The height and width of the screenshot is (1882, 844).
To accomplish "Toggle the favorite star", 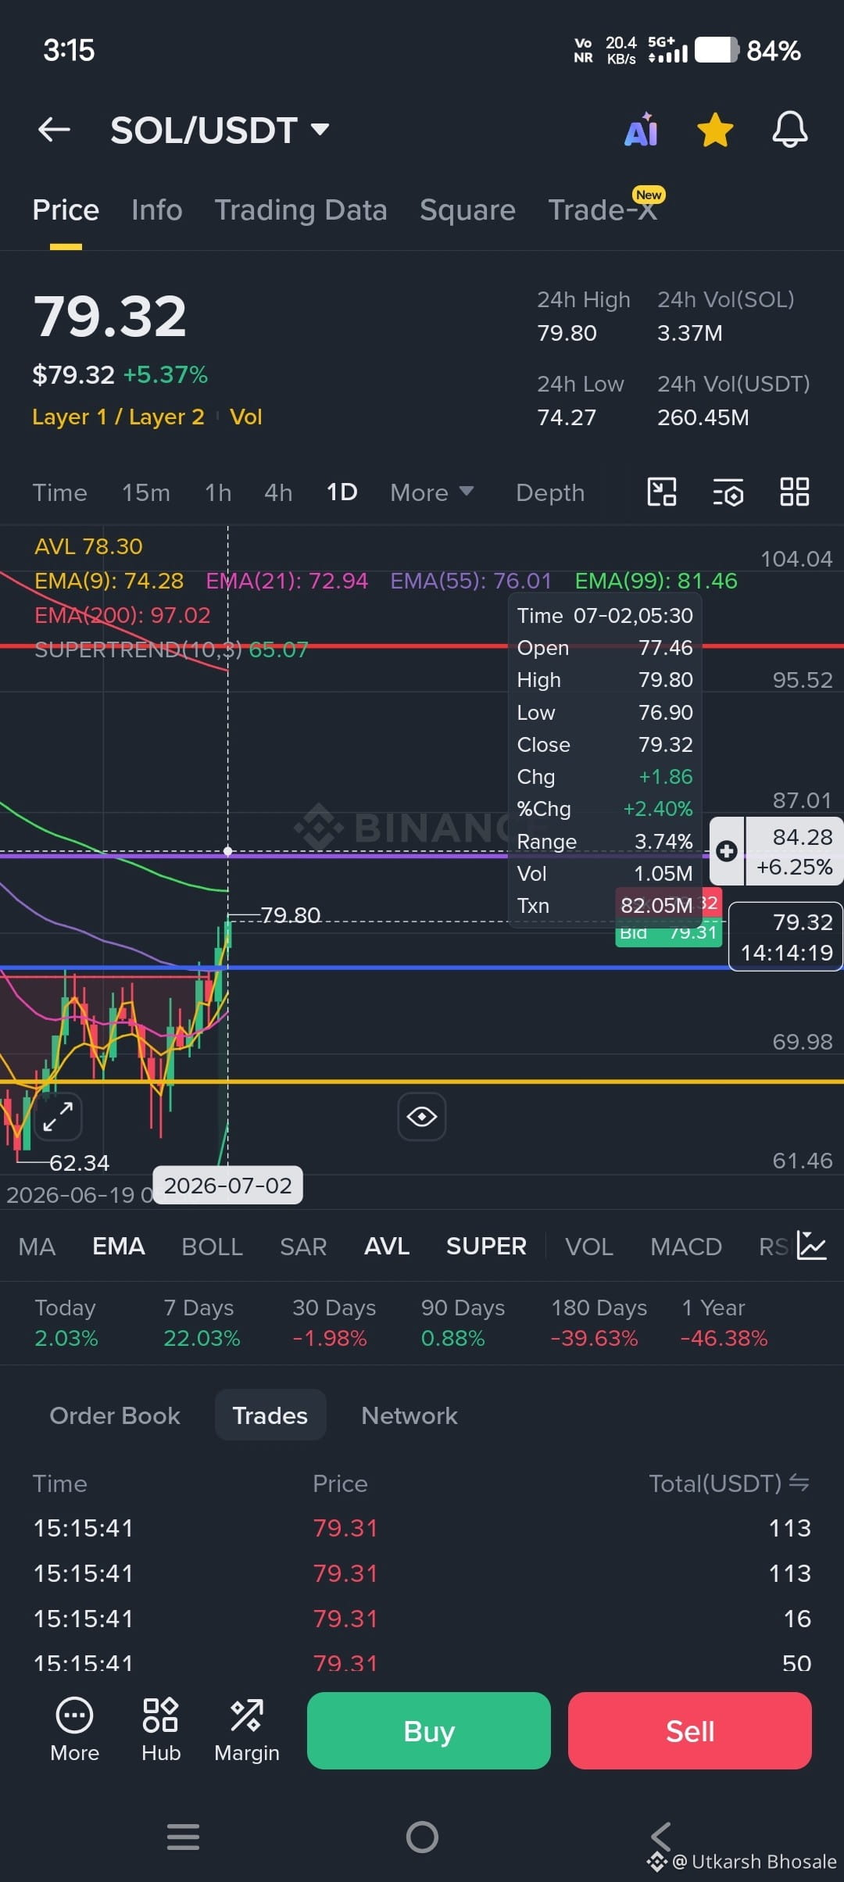I will [x=715, y=130].
